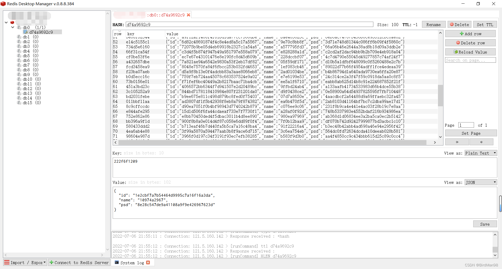Switch to the System log tab
502x269 pixels.
(133, 262)
